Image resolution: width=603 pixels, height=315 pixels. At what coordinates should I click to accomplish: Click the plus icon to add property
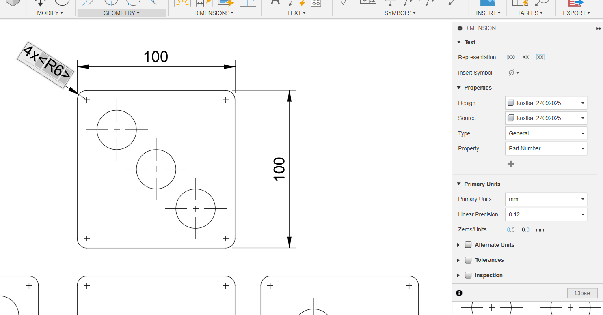click(511, 164)
